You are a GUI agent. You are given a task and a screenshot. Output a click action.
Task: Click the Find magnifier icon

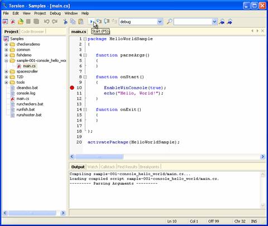(169, 22)
